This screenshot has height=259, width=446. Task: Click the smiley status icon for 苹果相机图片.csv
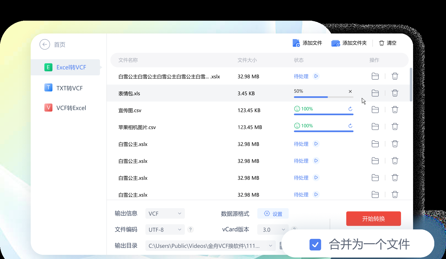coord(297,126)
